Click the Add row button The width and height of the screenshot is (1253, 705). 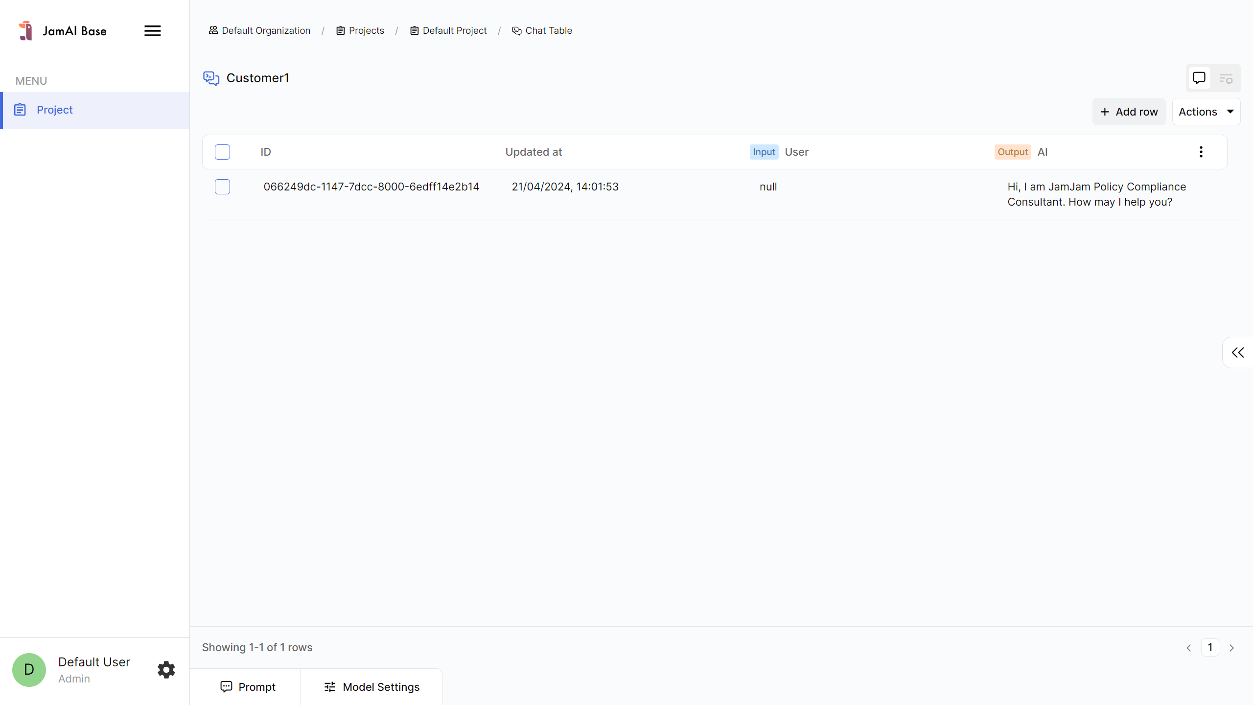click(1129, 112)
